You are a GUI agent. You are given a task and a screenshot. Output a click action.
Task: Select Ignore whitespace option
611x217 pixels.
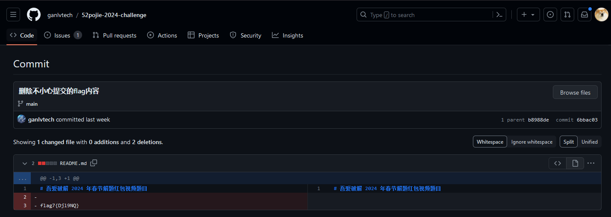pyautogui.click(x=532, y=142)
